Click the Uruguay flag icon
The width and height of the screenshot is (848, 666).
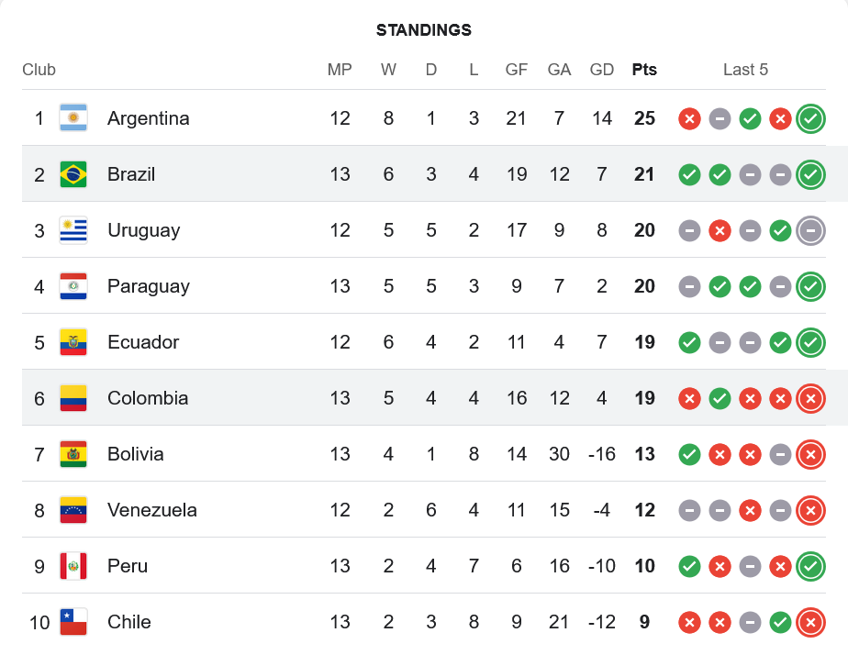[73, 230]
